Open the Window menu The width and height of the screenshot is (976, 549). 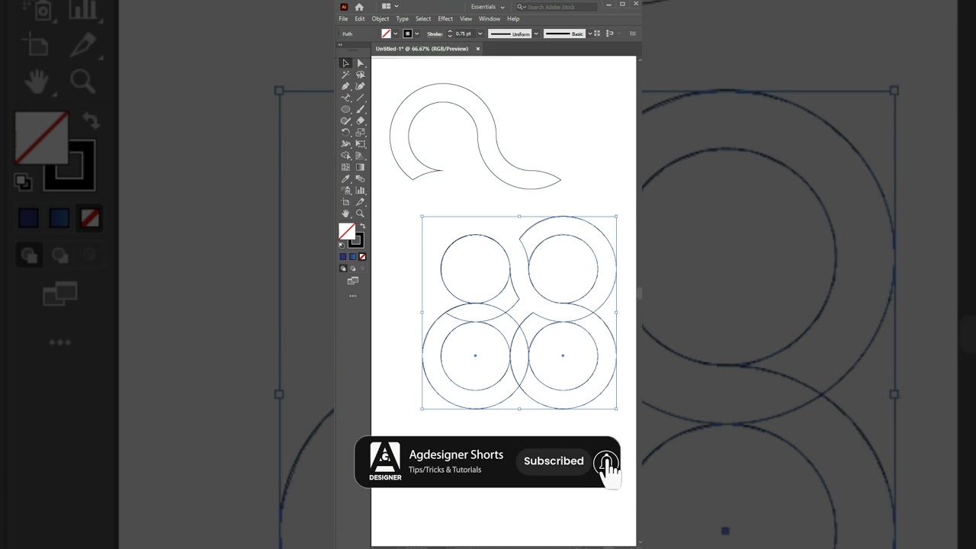490,19
